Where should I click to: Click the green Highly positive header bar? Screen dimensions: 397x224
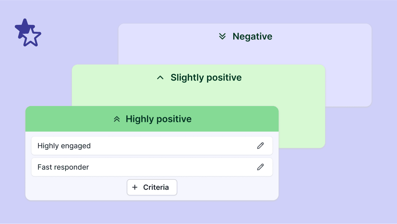[x=152, y=119]
